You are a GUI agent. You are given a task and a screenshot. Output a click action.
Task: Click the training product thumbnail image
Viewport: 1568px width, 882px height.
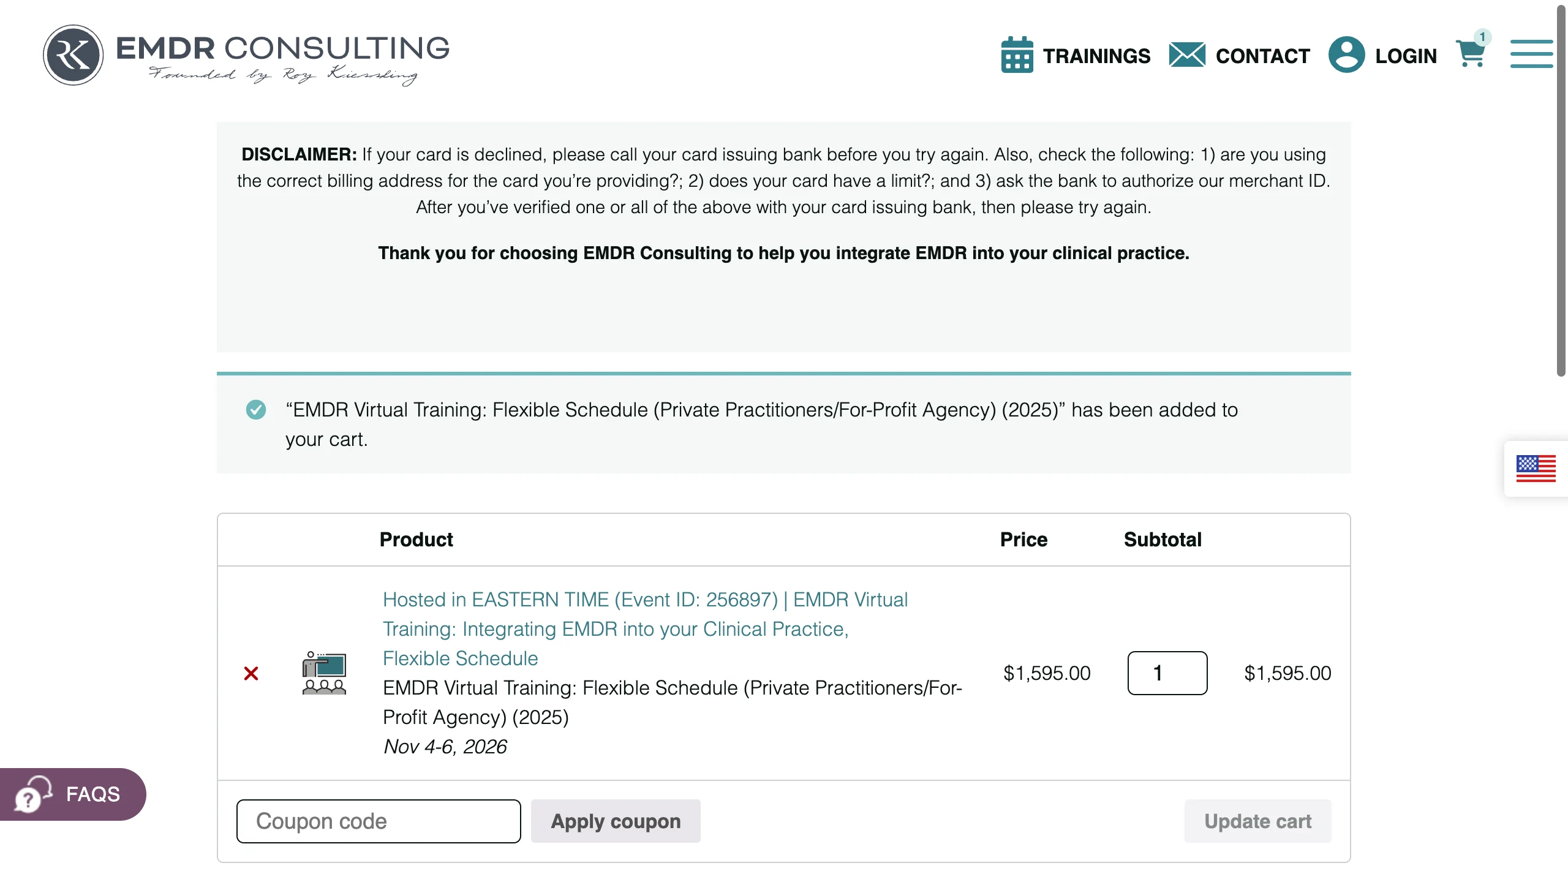point(324,673)
